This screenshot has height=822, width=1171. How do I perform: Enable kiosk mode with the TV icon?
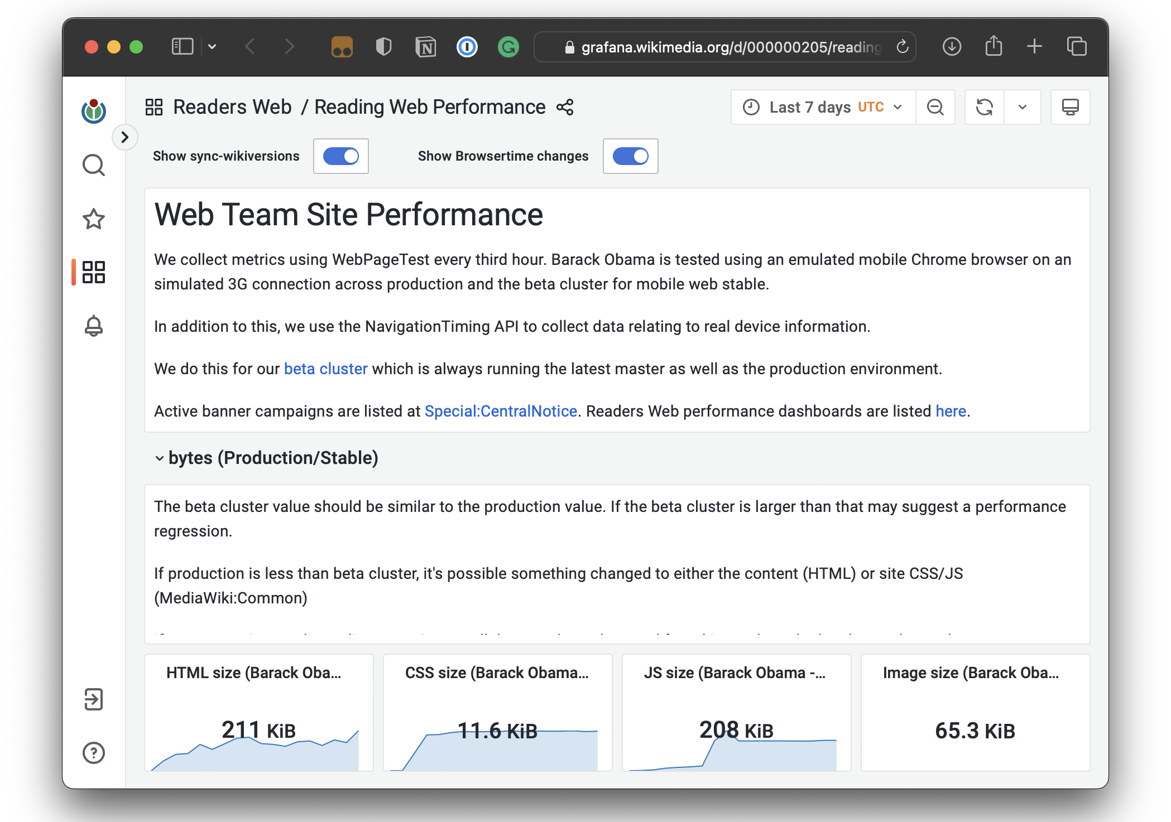1070,107
